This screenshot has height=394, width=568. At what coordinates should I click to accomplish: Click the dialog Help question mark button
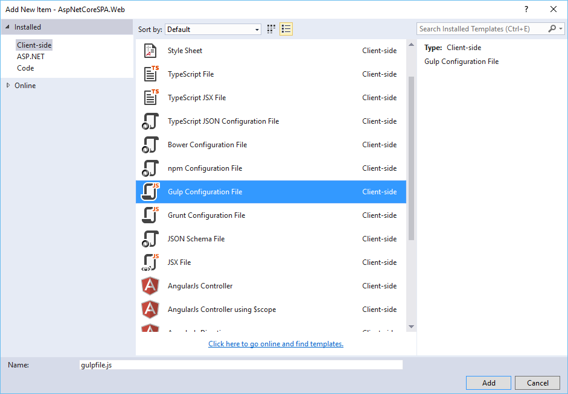[x=526, y=10]
